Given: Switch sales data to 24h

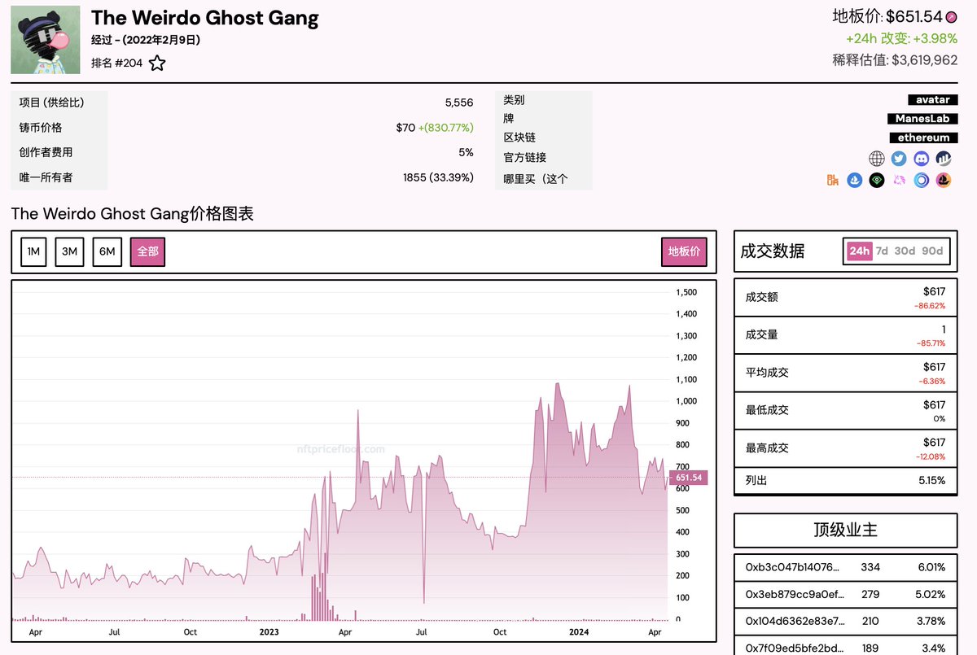Looking at the screenshot, I should point(859,251).
